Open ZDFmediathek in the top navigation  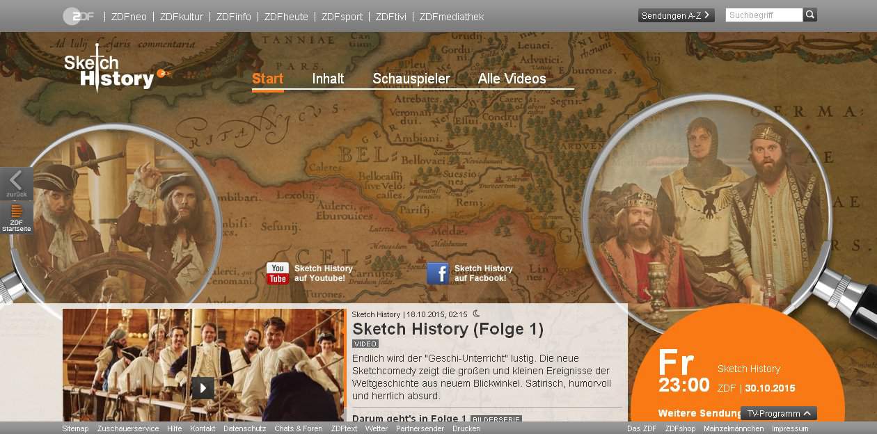[452, 17]
